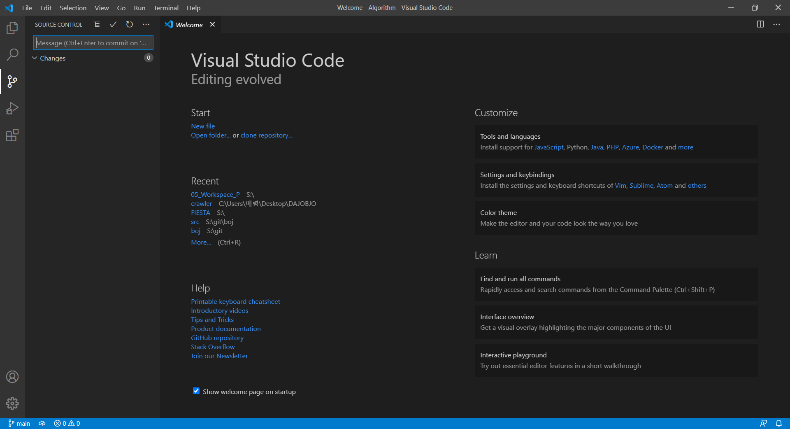
Task: Open the Extensions view
Action: [x=12, y=135]
